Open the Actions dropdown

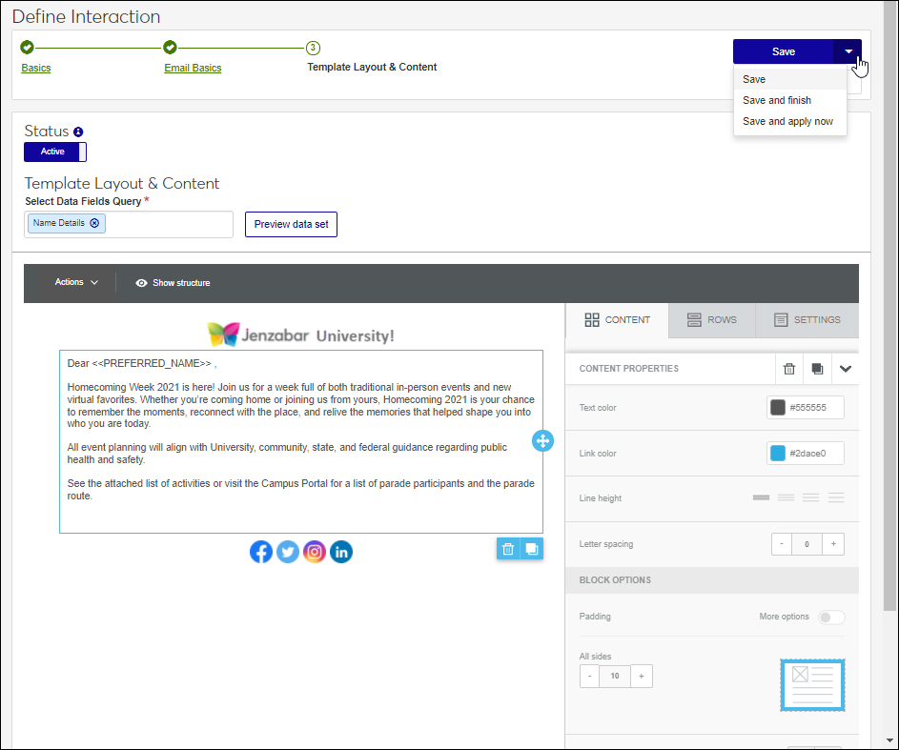(76, 282)
